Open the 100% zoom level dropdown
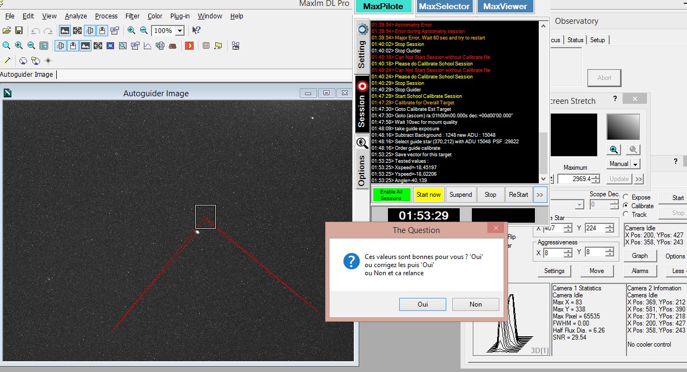Screen dimensions: 687x372 click(180, 31)
